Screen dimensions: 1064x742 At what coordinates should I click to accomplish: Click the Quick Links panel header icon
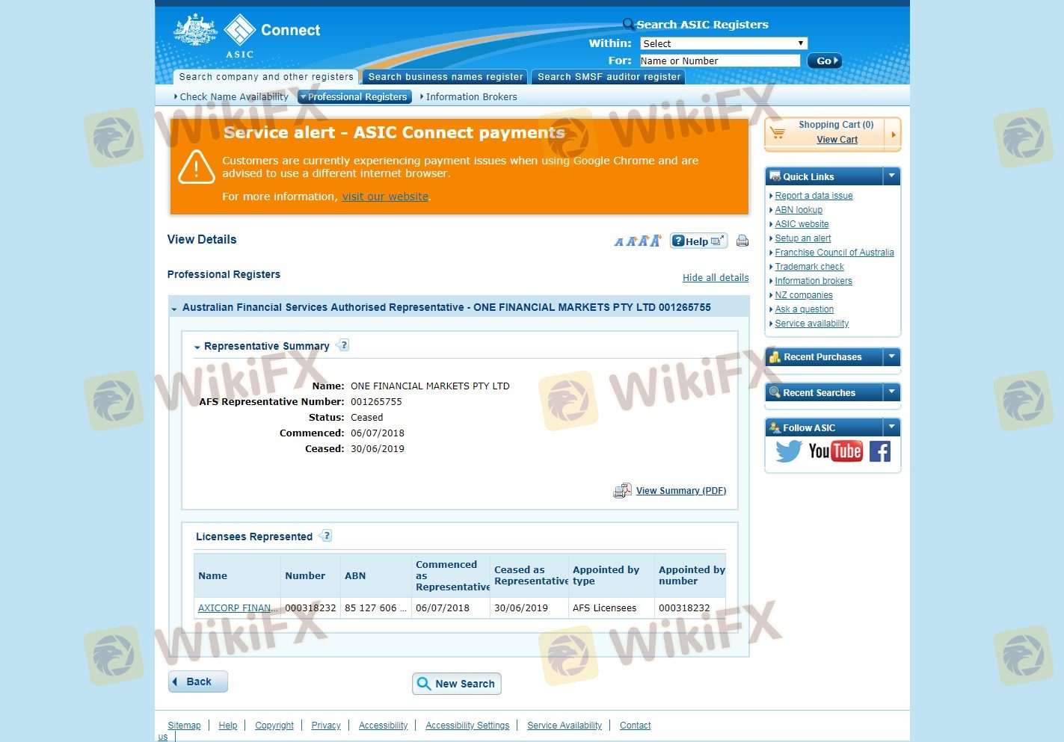(x=775, y=176)
